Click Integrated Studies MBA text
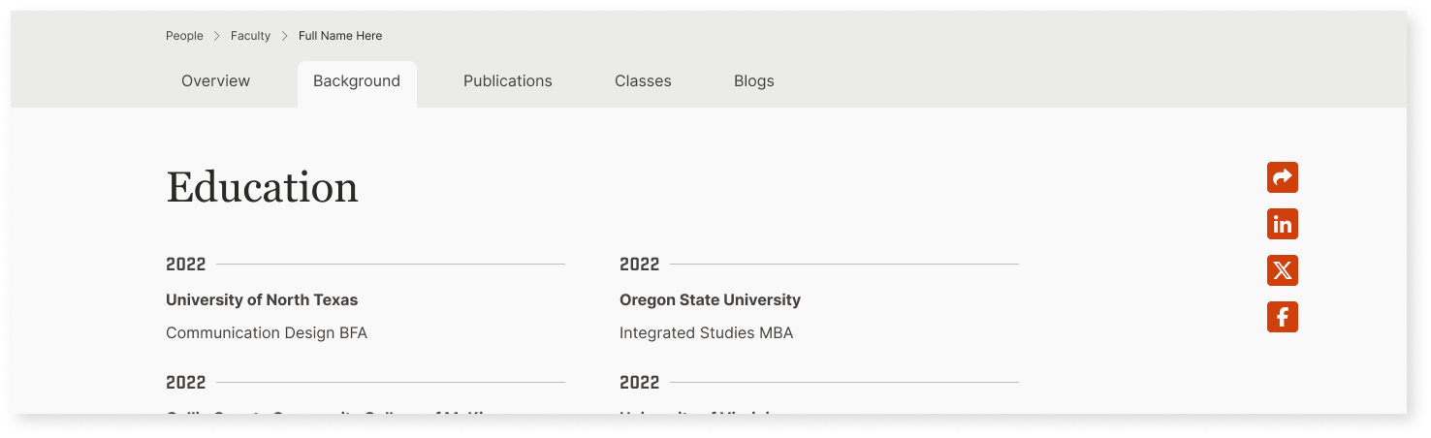This screenshot has height=438, width=1431. click(x=706, y=333)
